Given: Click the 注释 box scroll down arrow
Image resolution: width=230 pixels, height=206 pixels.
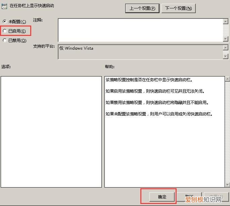Looking at the screenshot, I should [x=225, y=39].
